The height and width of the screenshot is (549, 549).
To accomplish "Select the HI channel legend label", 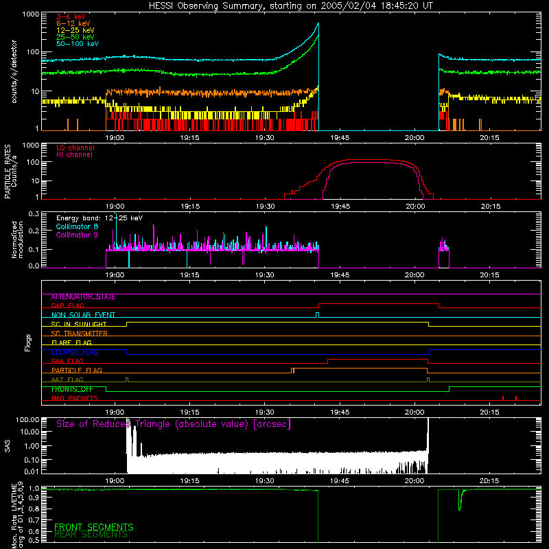I will 74,155.
